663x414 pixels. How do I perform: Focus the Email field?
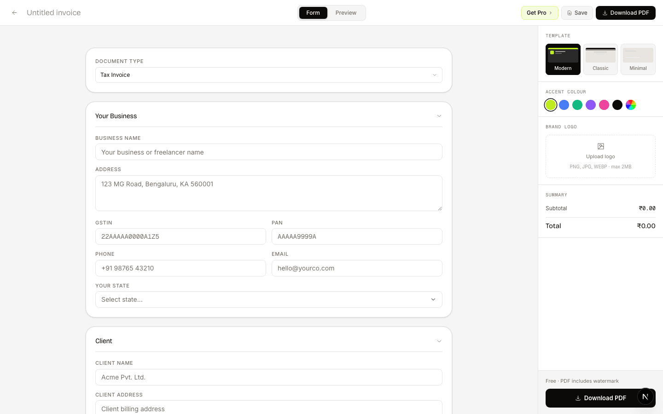point(357,268)
